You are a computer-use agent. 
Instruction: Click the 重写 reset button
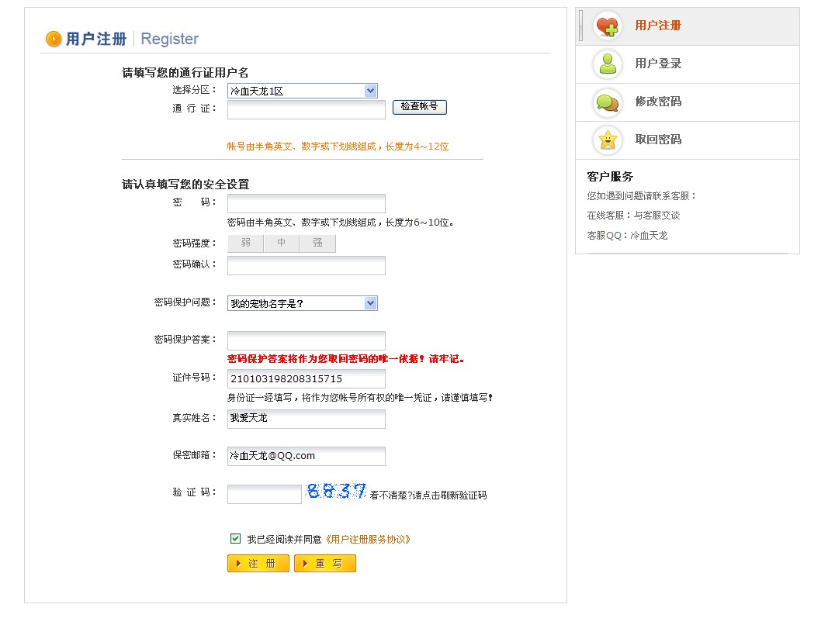click(x=324, y=563)
